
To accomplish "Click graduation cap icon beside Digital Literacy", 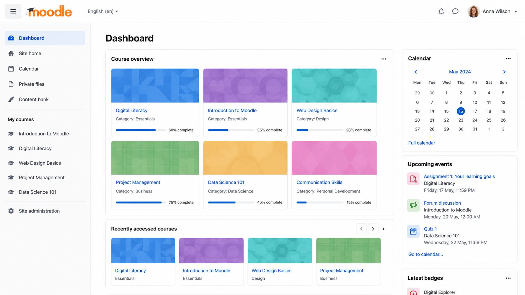I will (11, 148).
